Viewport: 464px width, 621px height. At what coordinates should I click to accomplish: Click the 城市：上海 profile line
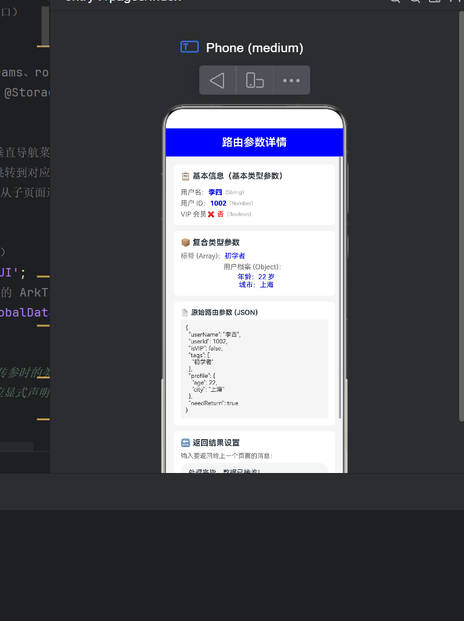(x=256, y=285)
